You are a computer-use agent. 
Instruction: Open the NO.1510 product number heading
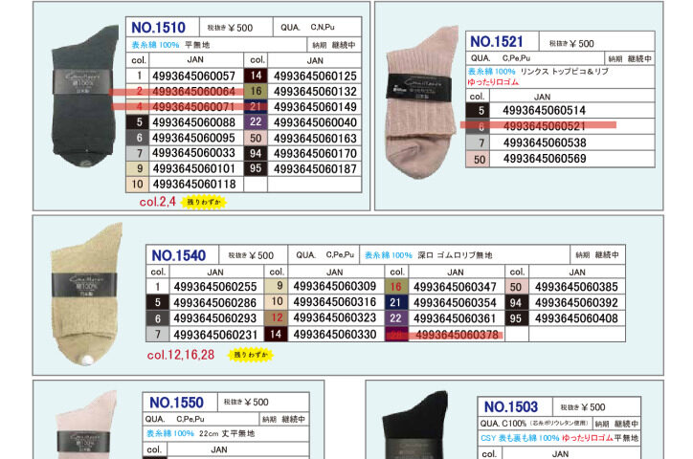(158, 29)
